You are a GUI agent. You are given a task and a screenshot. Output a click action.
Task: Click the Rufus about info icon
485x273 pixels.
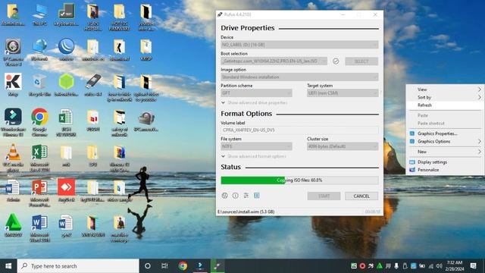(236, 196)
